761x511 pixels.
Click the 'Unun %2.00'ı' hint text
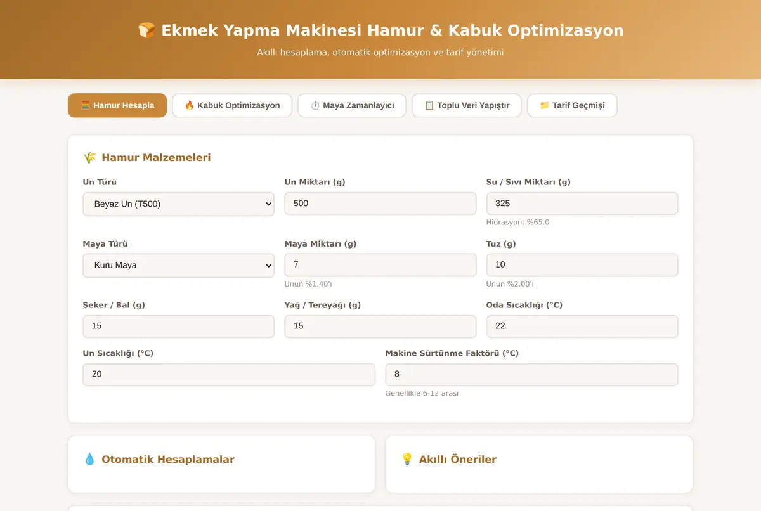[x=510, y=284]
